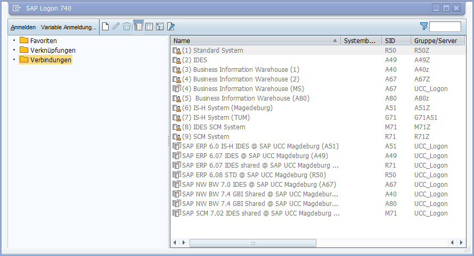This screenshot has width=474, height=256.
Task: Click the Gruppe/Server column header
Action: 435,40
